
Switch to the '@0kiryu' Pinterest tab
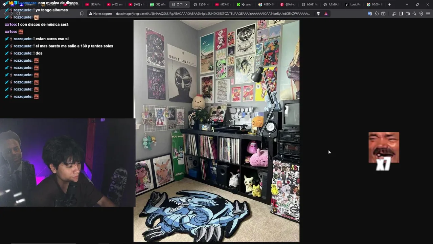pos(288,4)
